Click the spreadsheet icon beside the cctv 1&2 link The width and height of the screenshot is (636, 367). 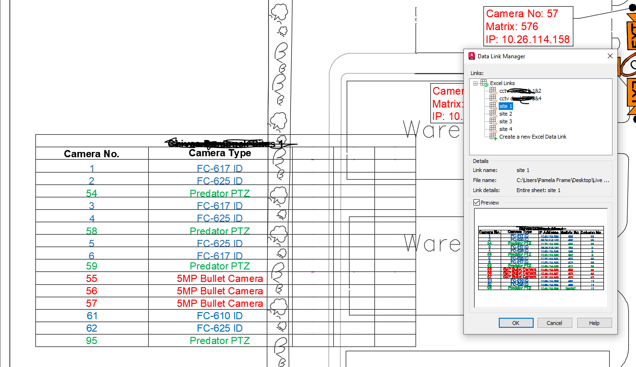[x=493, y=90]
